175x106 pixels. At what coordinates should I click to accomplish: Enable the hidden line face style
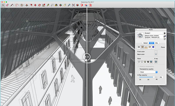[x=142, y=62]
